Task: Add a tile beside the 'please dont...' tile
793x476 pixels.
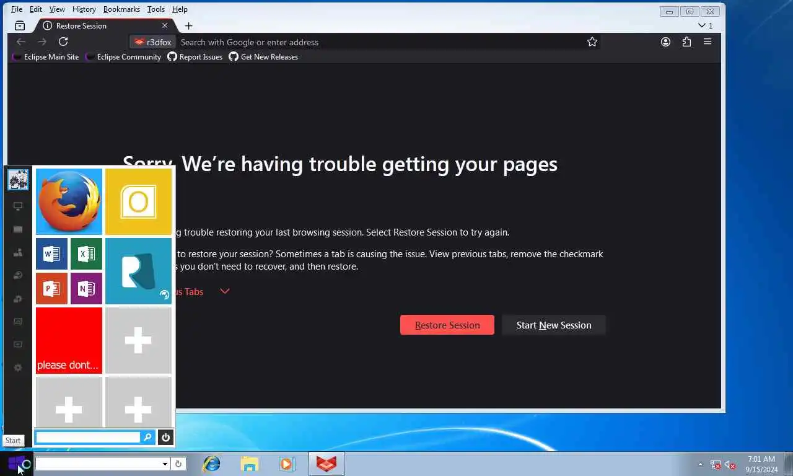Action: [x=138, y=340]
